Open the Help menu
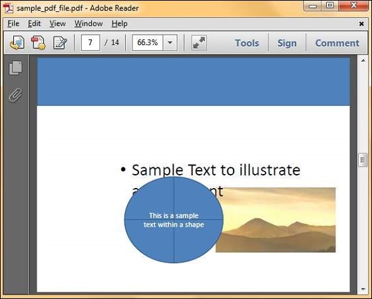Screen dimensions: 372x299 pos(120,24)
